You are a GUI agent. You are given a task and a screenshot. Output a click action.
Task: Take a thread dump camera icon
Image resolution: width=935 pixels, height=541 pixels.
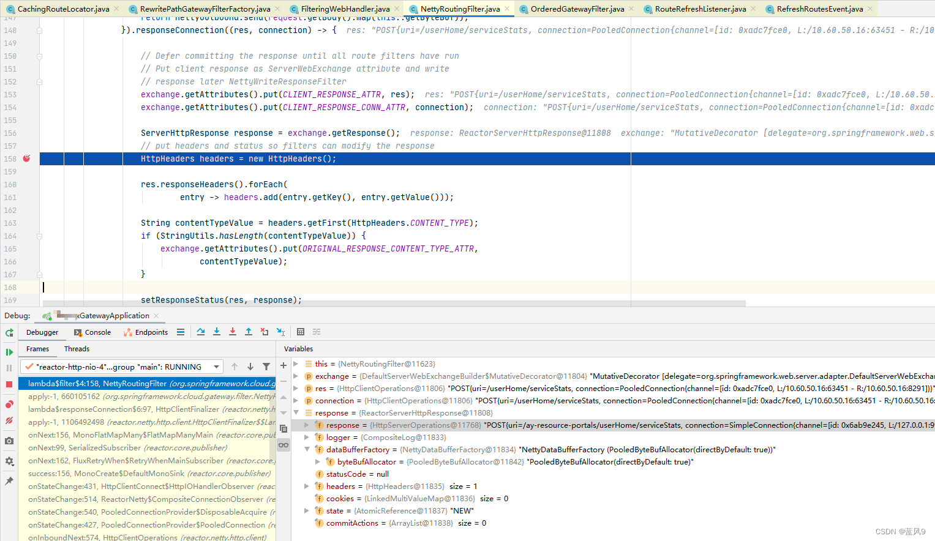coord(9,441)
